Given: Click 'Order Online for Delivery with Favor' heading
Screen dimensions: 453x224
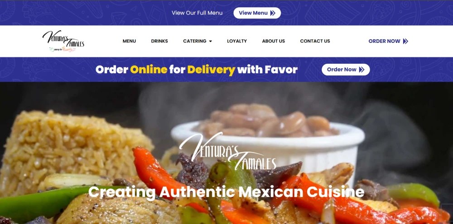Looking at the screenshot, I should pyautogui.click(x=197, y=70).
